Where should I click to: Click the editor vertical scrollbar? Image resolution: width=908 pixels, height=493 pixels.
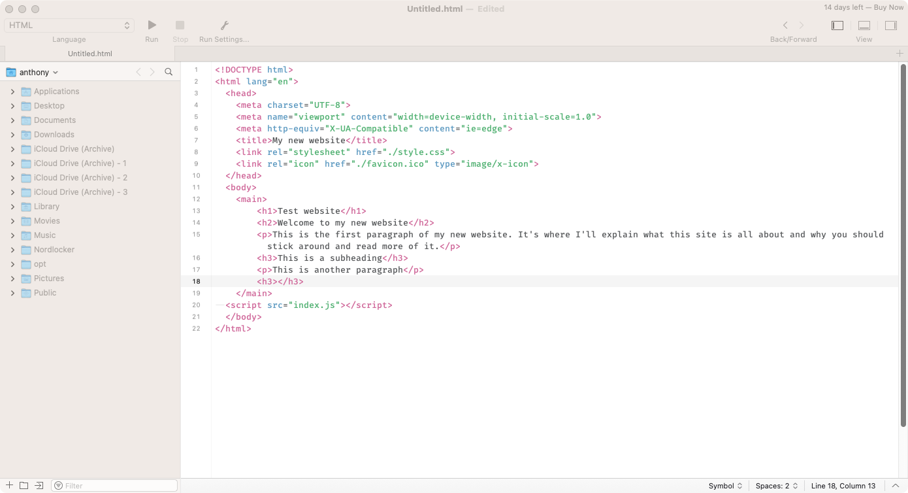903,245
